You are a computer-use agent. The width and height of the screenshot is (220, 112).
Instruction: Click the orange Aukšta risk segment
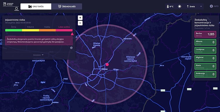tap(47, 30)
